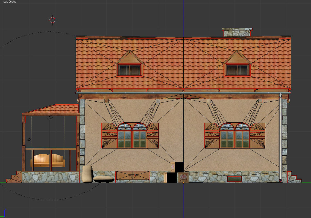
Task: Select the hanging lamp under porch roof
Action: point(49,117)
